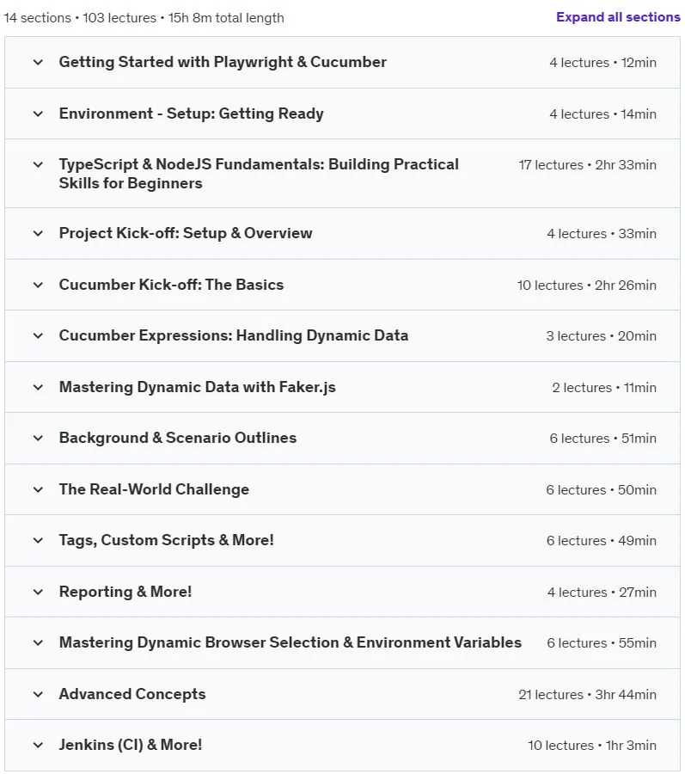
Task: Open TypeScript & NodeJS Fundamentals section chevron
Action: tap(38, 164)
